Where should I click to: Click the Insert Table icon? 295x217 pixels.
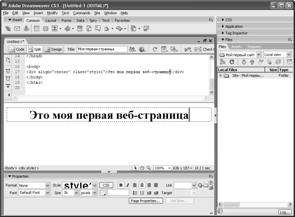point(37,28)
